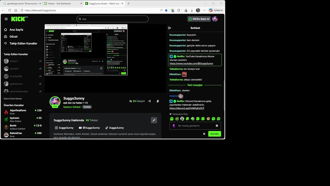Click the pencil edit icon in Hakkında
This screenshot has height=186, width=330.
(x=154, y=120)
